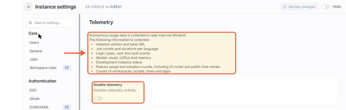Click the 'Job counts and durations per language' line
The width and height of the screenshot is (346, 110).
pyautogui.click(x=127, y=49)
